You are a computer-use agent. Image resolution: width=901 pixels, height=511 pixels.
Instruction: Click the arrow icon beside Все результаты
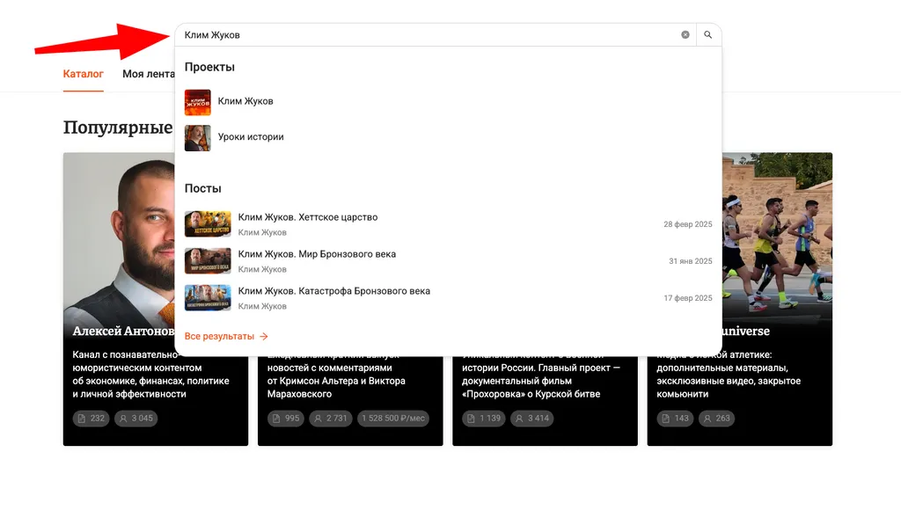[264, 337]
